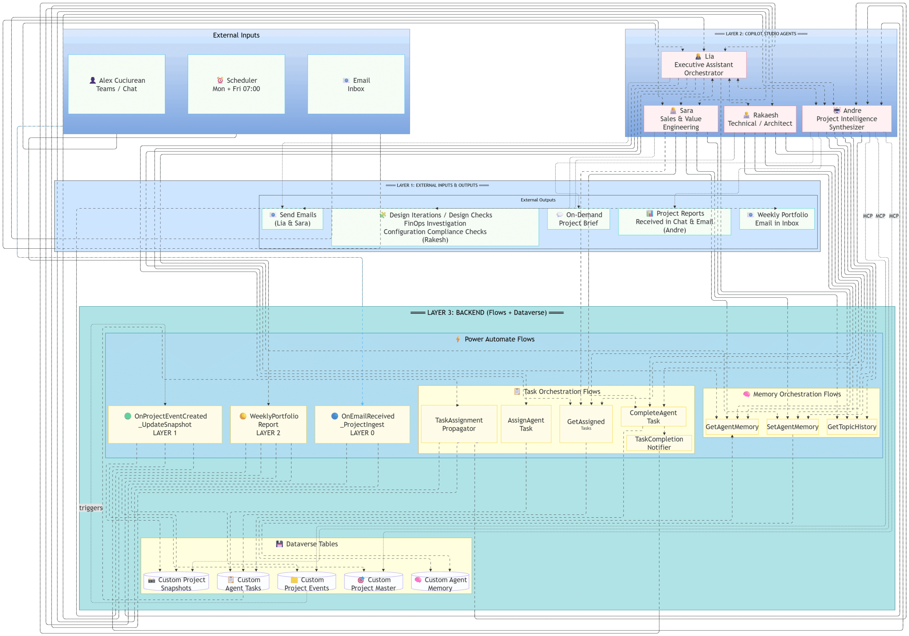Select the GetTopicHistory node
The height and width of the screenshot is (636, 909).
[852, 427]
